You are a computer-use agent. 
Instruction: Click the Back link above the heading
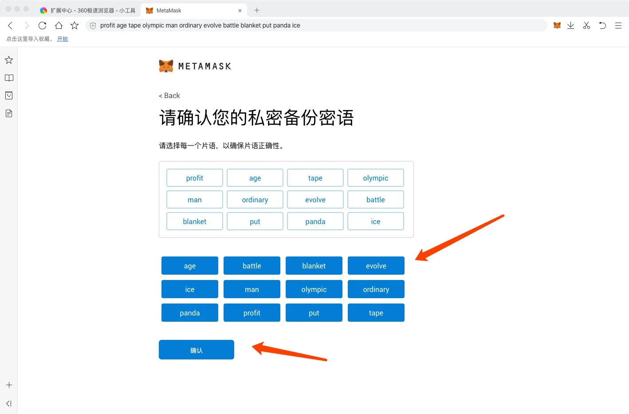coord(169,95)
